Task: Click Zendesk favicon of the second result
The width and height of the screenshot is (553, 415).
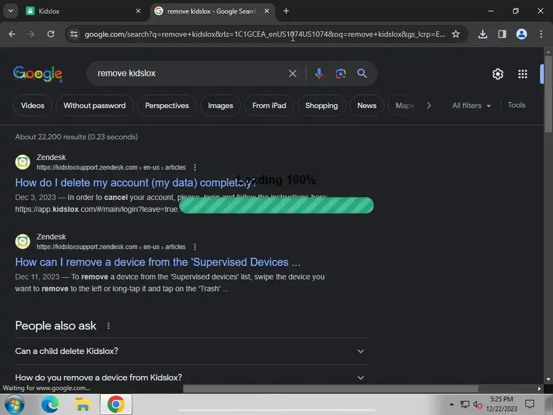Action: click(x=23, y=242)
